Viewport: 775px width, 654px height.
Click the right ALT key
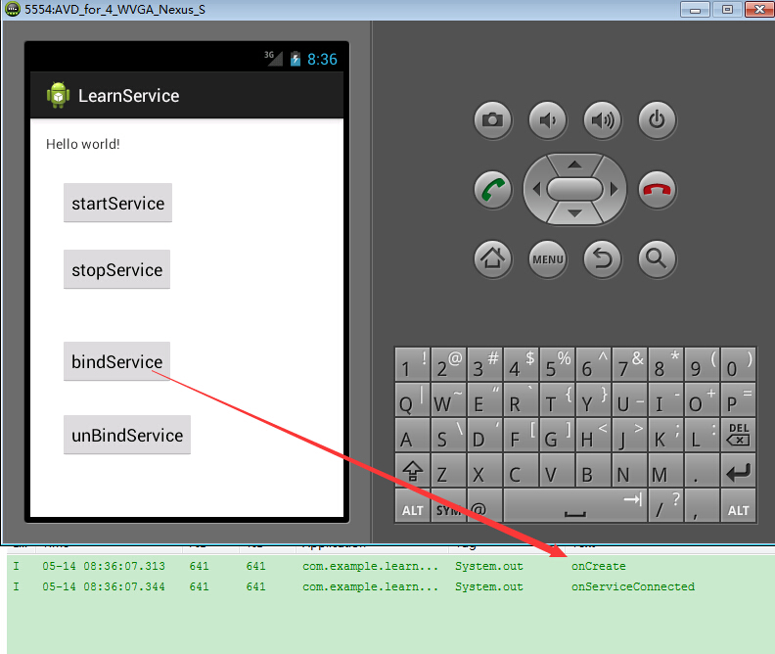(x=739, y=506)
